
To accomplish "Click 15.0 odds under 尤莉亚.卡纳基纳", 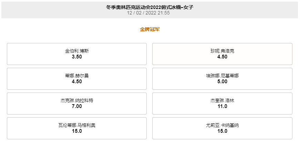I will [x=222, y=131].
